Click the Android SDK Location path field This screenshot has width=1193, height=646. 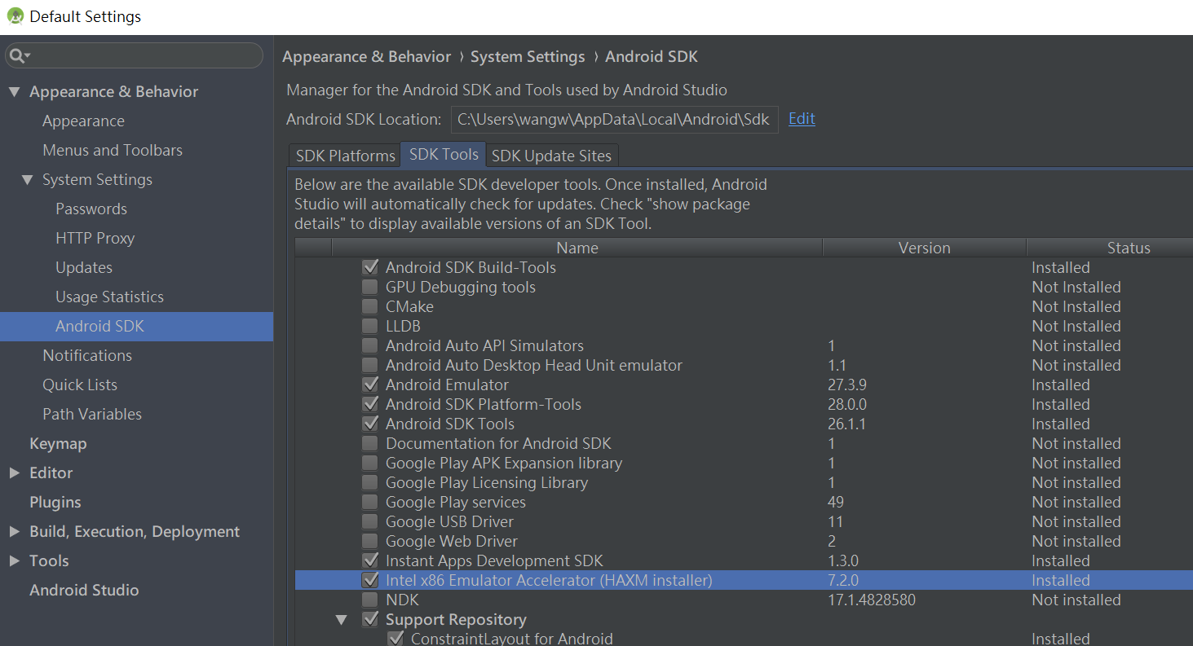(614, 119)
